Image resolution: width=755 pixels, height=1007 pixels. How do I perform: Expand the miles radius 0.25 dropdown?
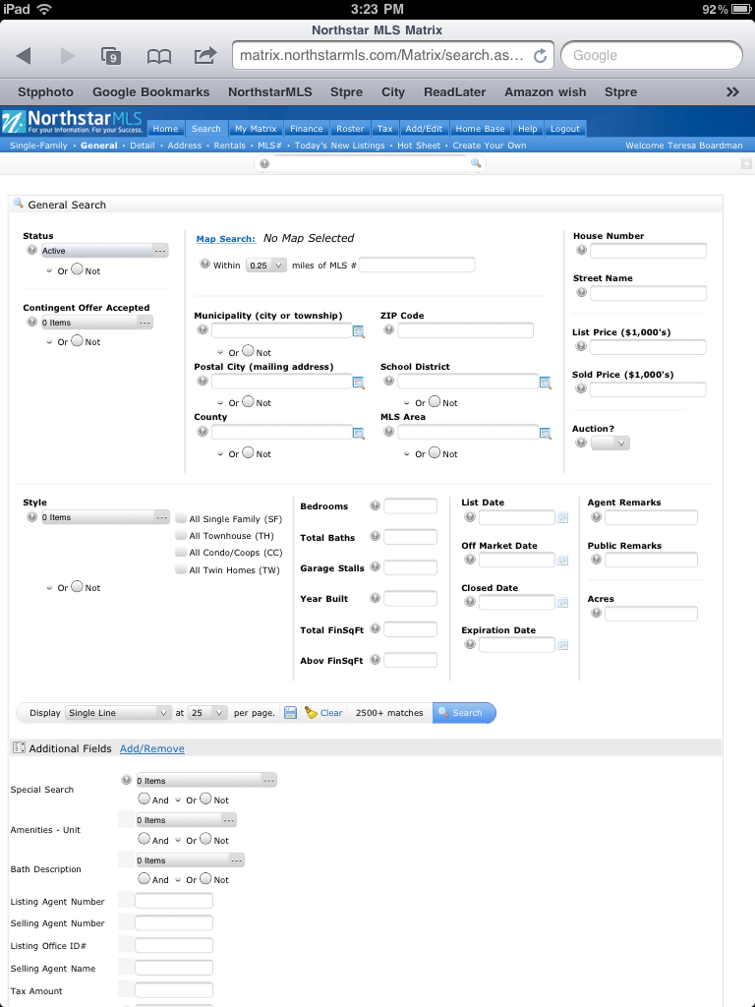(x=265, y=265)
